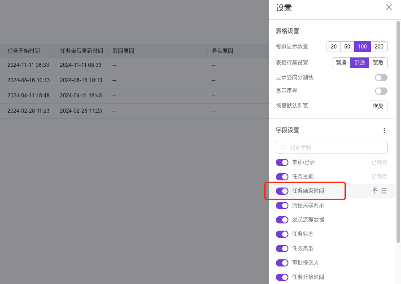Select 200 items per page
Screen dimensions: 401x284
[x=378, y=46]
